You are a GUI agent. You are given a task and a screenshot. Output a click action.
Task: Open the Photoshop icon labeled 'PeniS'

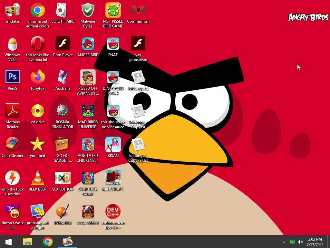13,77
